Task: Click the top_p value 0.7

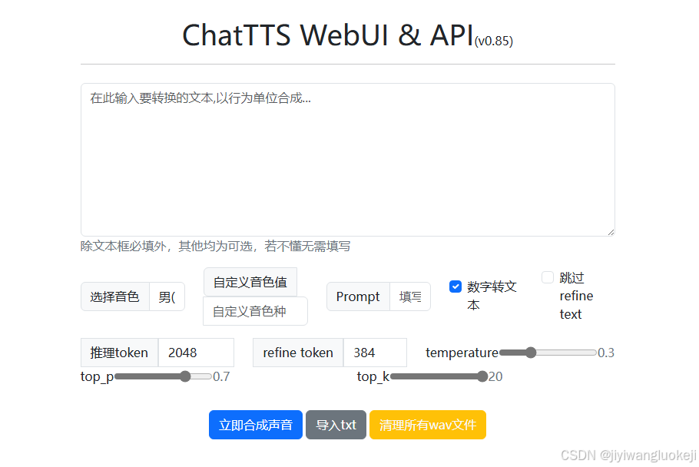Action: (221, 376)
